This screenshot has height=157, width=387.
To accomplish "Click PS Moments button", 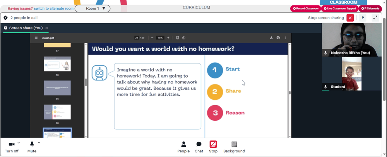I will pyautogui.click(x=370, y=9).
